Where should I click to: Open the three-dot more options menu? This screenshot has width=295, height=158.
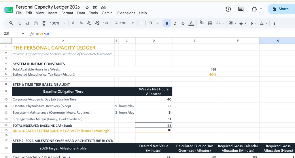[274, 23]
